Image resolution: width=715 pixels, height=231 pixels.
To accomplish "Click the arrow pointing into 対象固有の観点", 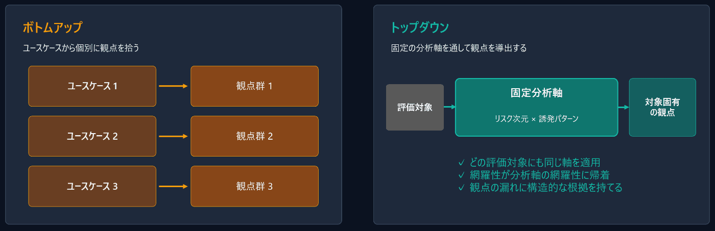I will point(624,107).
